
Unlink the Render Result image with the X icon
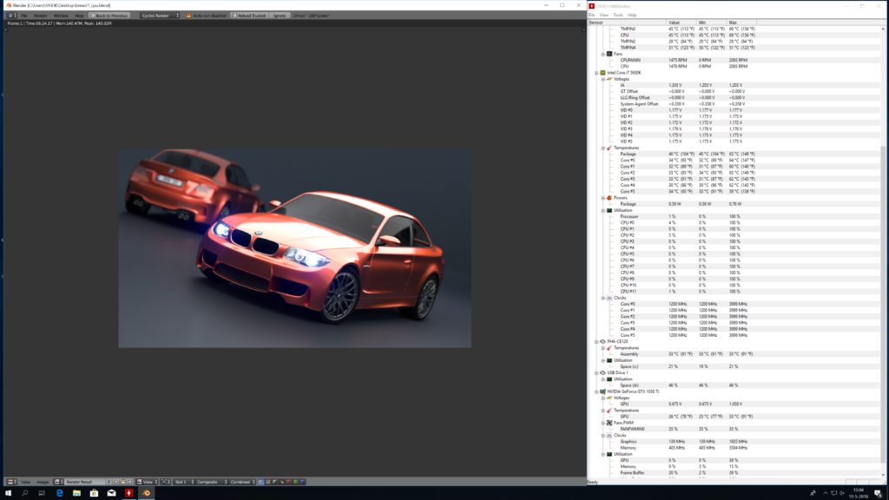click(x=130, y=482)
